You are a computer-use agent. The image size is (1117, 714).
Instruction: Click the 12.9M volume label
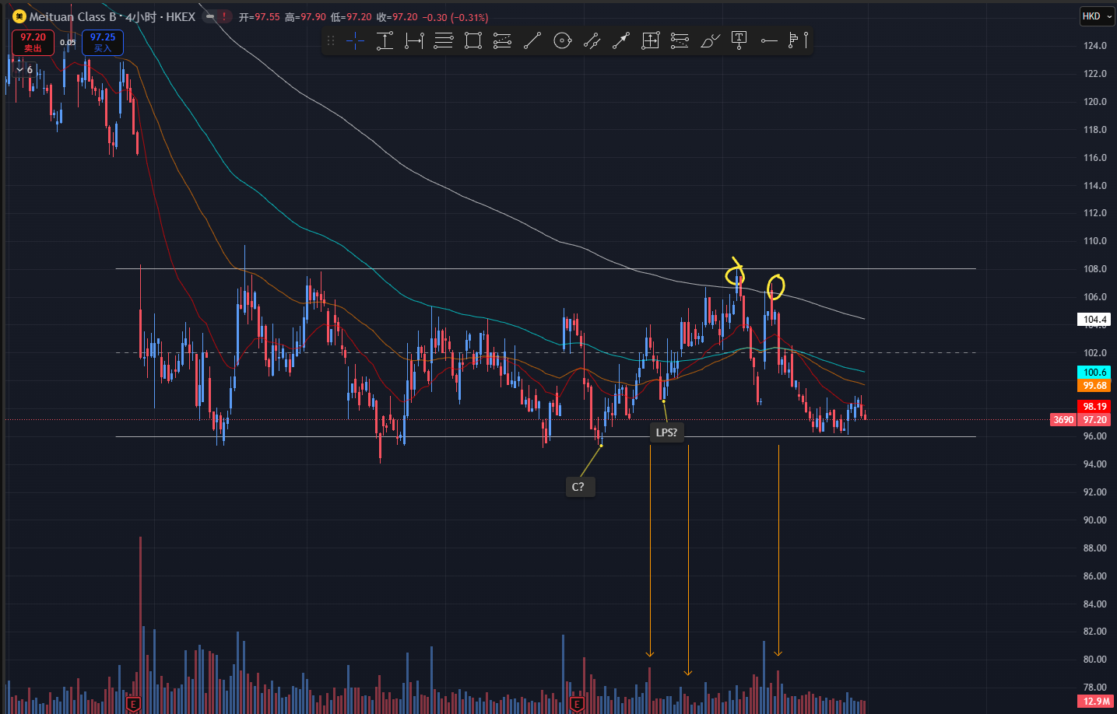click(x=1095, y=702)
